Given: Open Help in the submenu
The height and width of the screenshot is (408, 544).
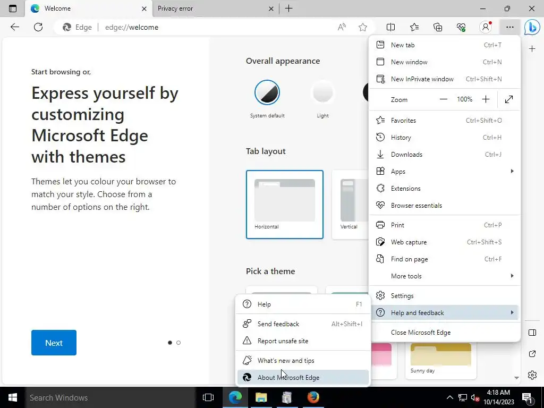Looking at the screenshot, I should click(303, 304).
